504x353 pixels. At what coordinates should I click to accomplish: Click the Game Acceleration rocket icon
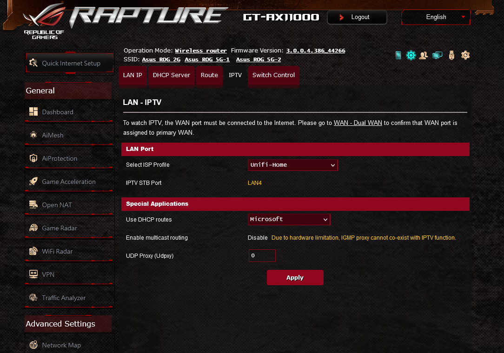(33, 181)
